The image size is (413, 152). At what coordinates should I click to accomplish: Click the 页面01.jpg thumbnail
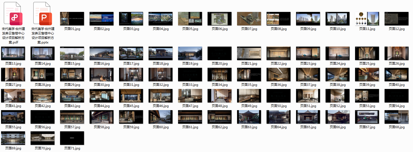tap(72, 19)
